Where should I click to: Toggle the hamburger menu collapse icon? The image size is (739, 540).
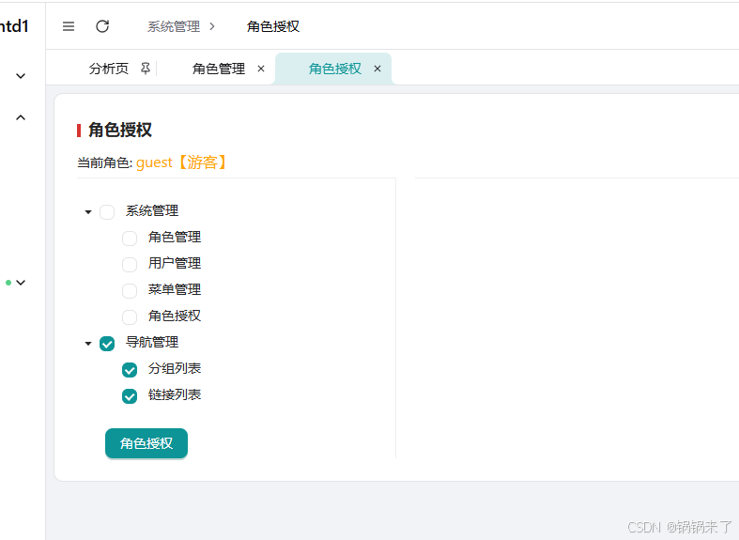coord(69,26)
